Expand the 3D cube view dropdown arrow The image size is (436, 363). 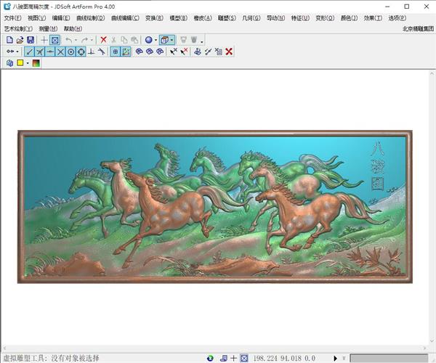click(172, 40)
